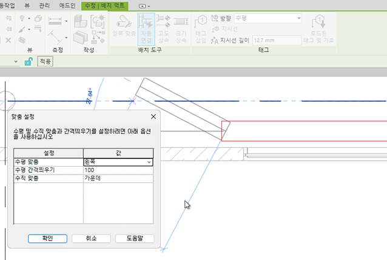Screen dimensions: 387x260
Task: Click the aligned dimension measure icon
Action: pos(55,21)
